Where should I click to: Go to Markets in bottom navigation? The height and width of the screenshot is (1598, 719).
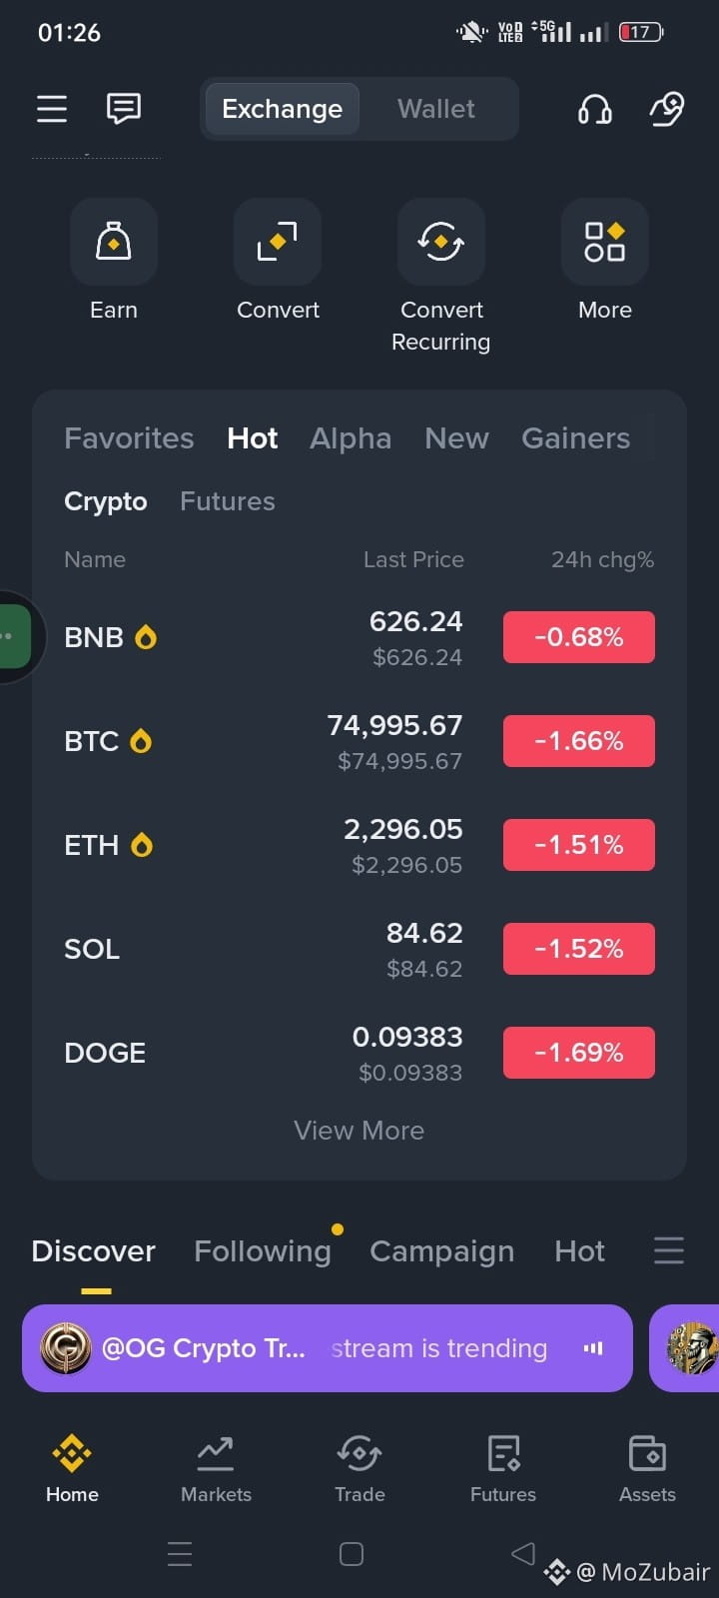[216, 1468]
